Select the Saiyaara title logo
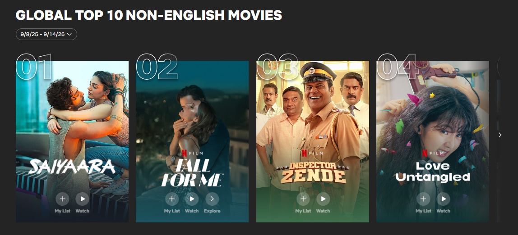The height and width of the screenshot is (235, 518). point(72,167)
